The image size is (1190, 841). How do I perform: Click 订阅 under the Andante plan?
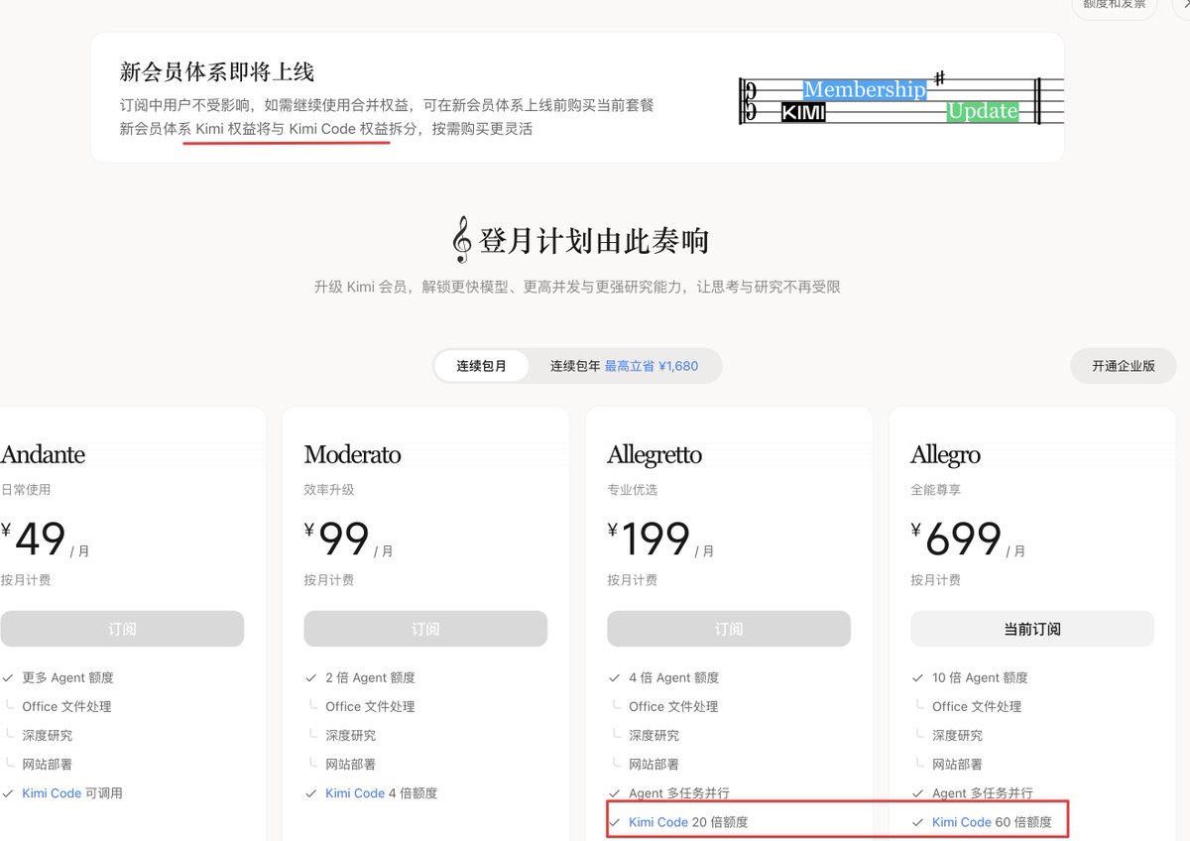click(122, 629)
